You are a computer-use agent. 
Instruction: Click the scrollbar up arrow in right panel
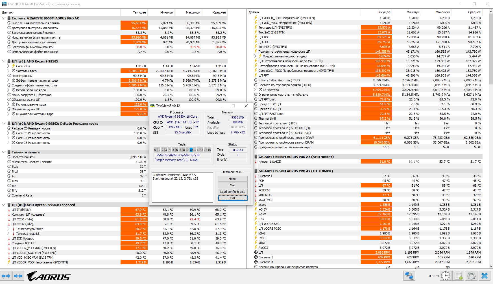tap(491, 12)
